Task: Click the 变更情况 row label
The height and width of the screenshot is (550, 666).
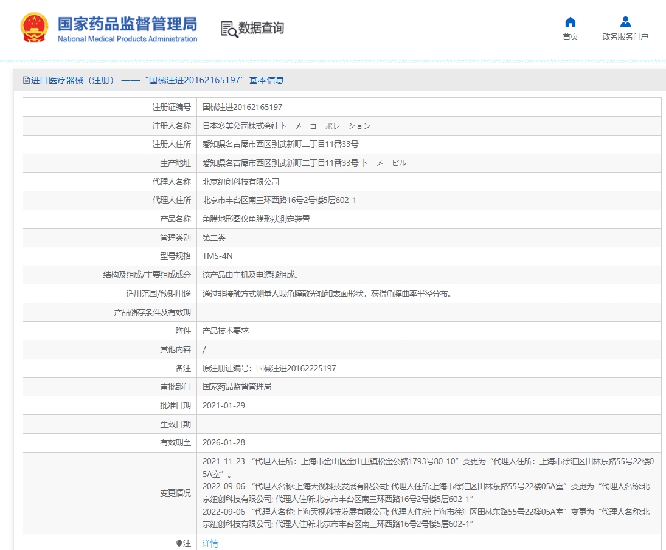Action: (x=175, y=493)
